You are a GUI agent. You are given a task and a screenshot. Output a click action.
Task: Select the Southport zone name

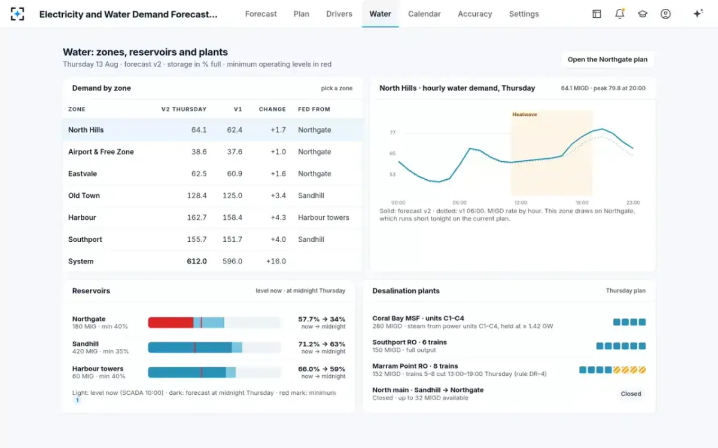click(85, 240)
